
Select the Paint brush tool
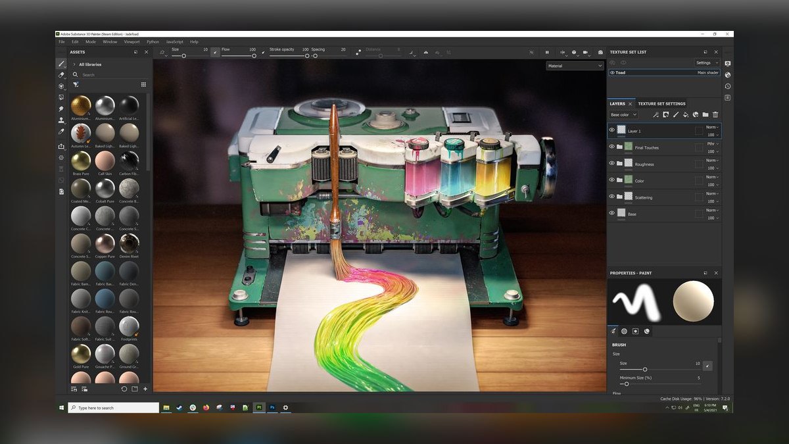tap(61, 64)
